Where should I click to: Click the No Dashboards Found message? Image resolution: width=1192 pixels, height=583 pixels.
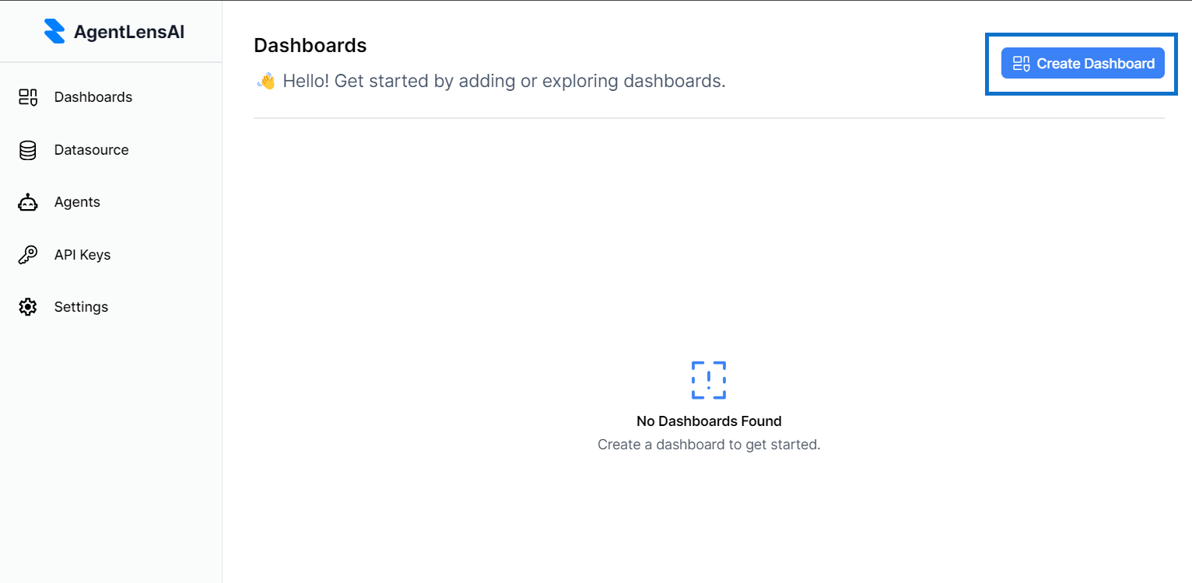709,421
